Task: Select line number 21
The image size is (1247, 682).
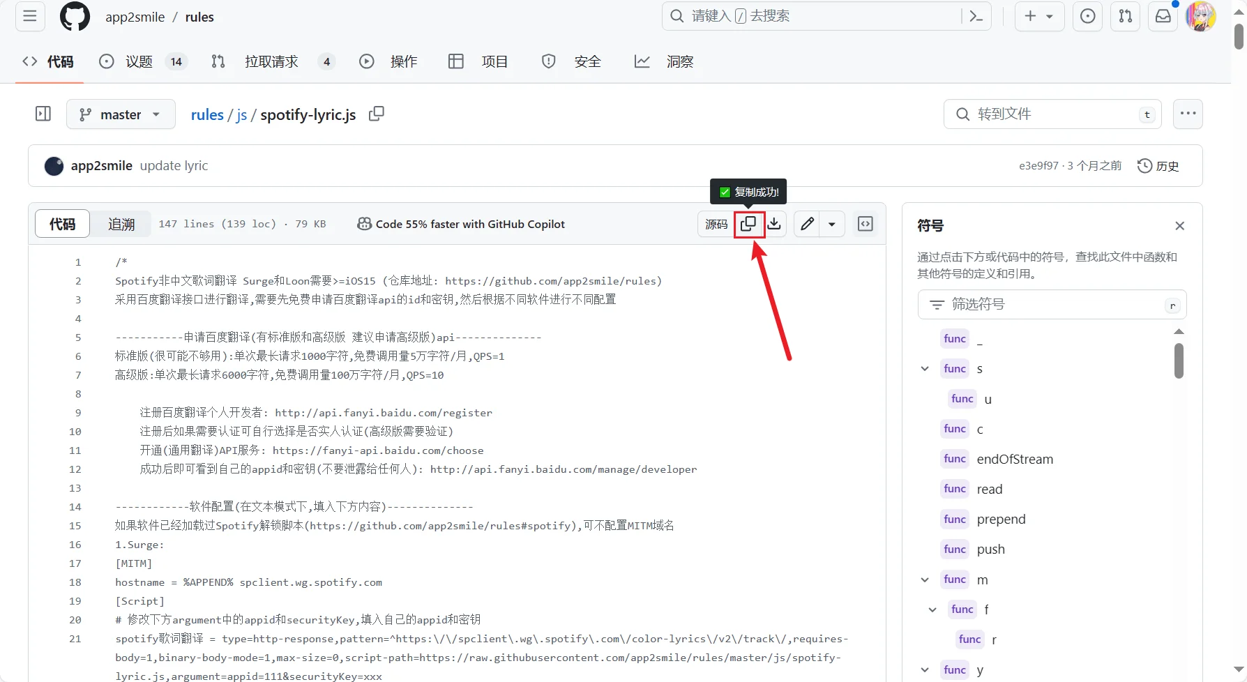Action: coord(75,639)
